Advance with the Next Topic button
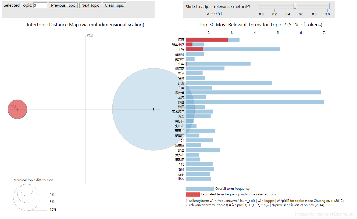This screenshot has width=357, height=219. pyautogui.click(x=90, y=5)
